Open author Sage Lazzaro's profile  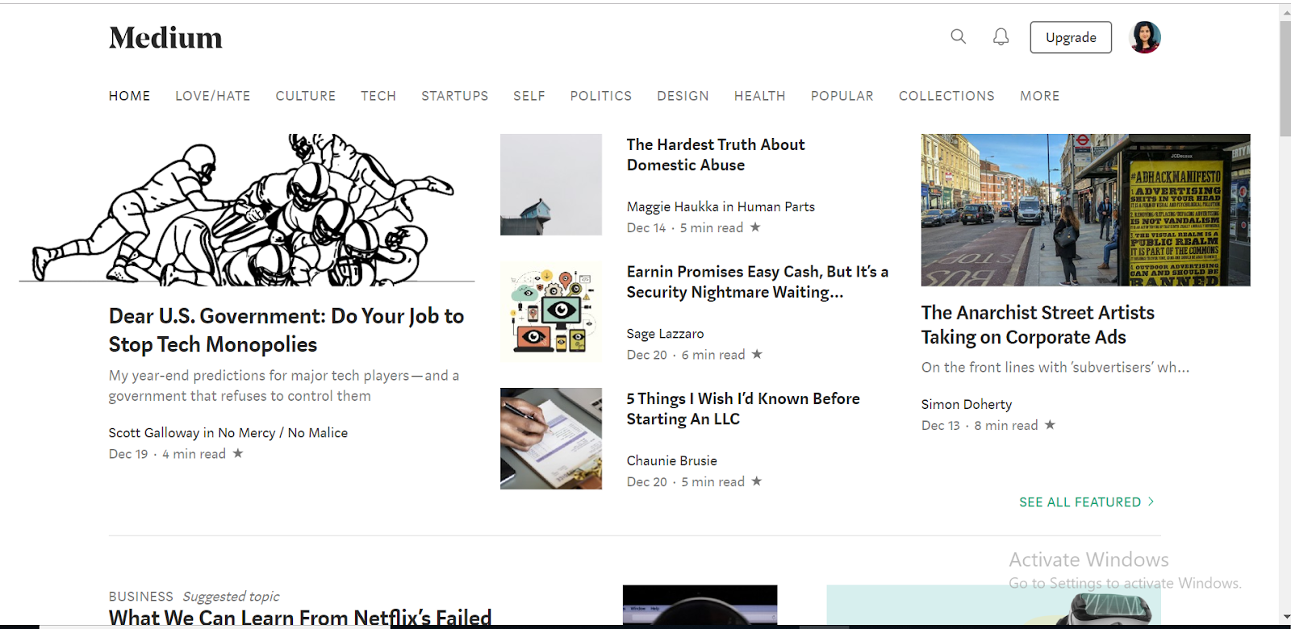point(666,334)
